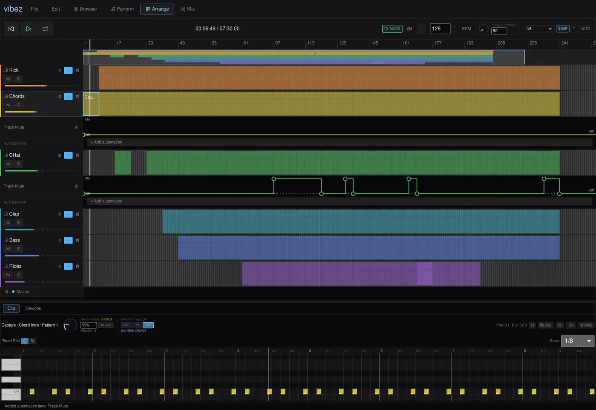
Task: Click the Project Swing knob
Action: 483,29
